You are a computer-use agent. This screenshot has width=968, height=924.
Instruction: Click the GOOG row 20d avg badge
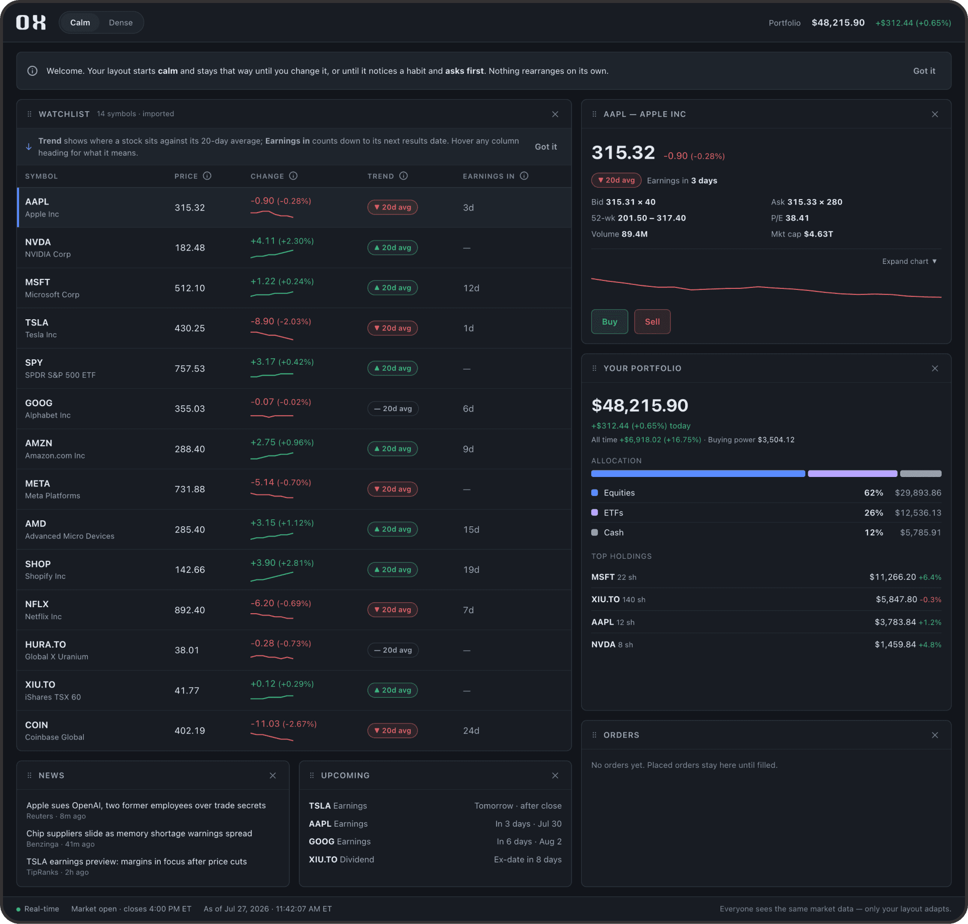tap(393, 409)
